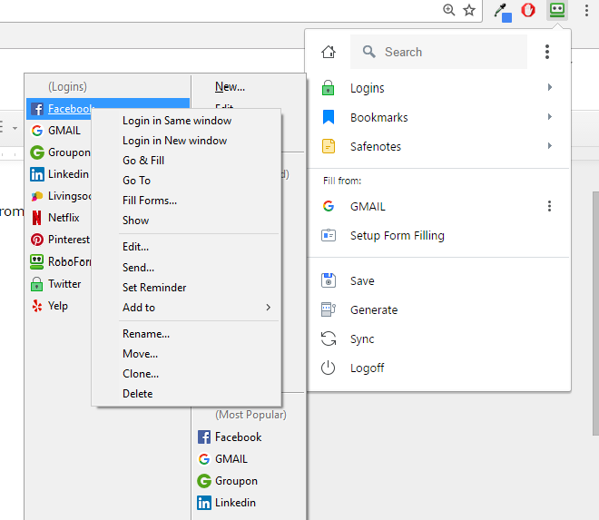Select Go To from the context menu
Screen dimensions: 599x520
[x=136, y=181]
